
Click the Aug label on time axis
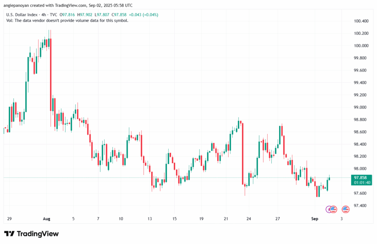coord(47,219)
